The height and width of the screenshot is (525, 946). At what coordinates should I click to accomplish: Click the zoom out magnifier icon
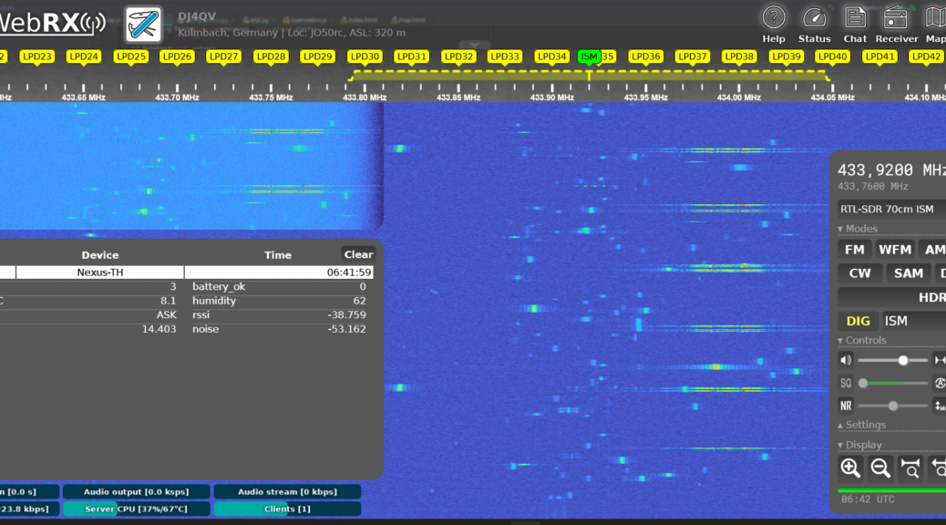[x=880, y=468]
